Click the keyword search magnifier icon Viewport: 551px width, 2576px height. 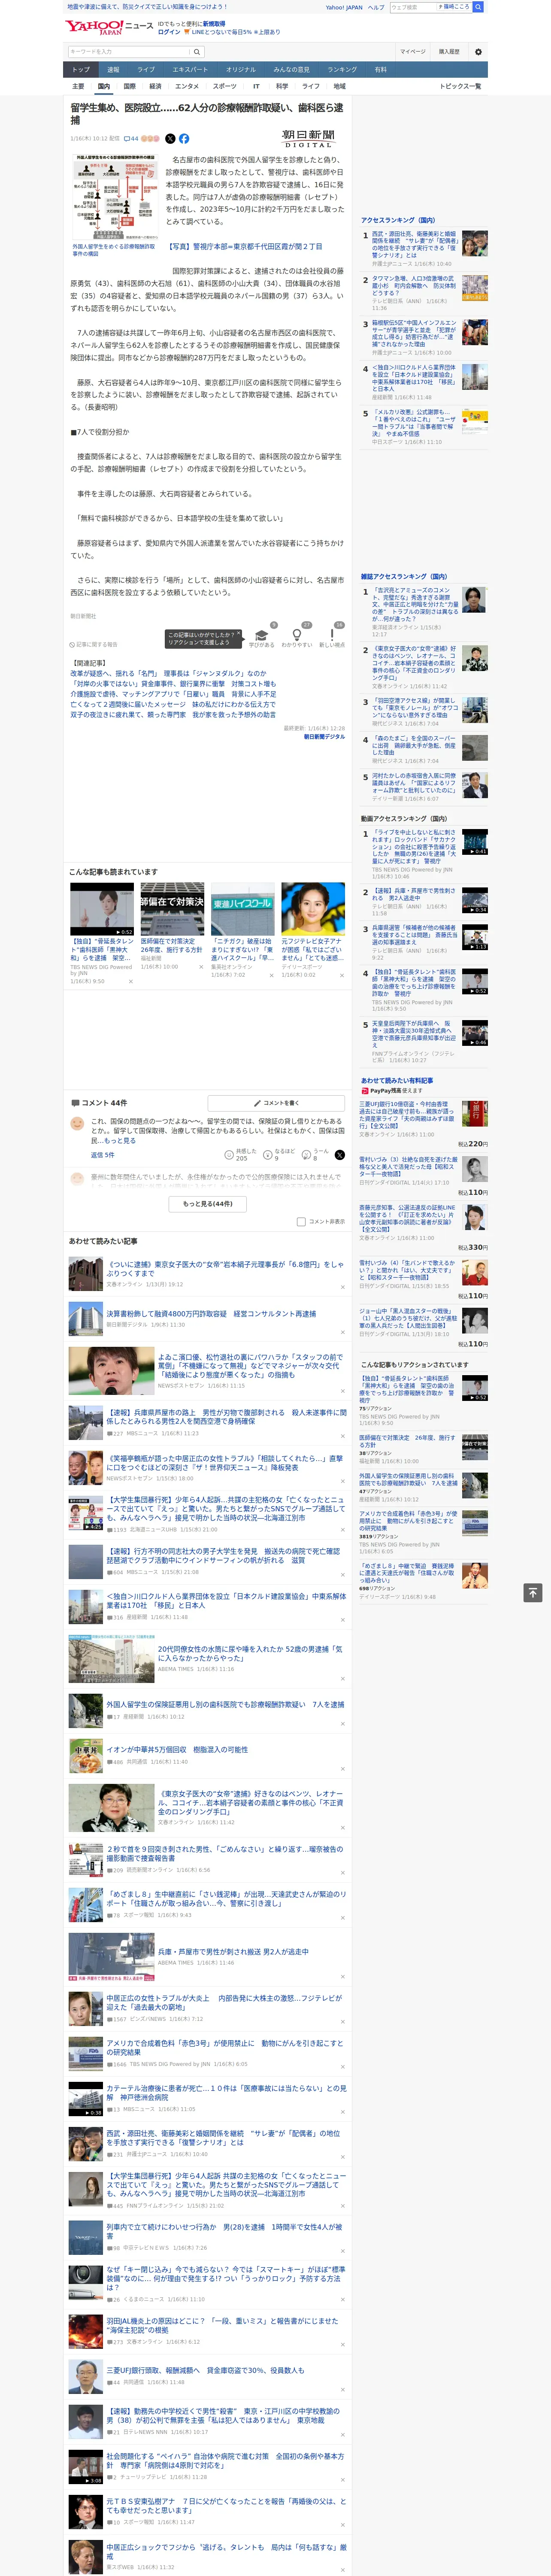197,52
